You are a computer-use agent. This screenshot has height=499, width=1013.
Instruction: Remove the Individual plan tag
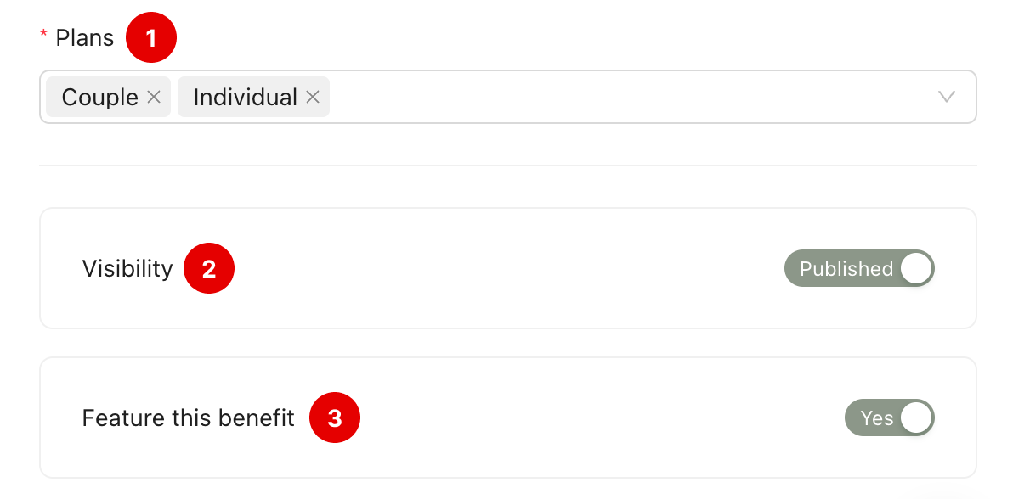point(313,98)
